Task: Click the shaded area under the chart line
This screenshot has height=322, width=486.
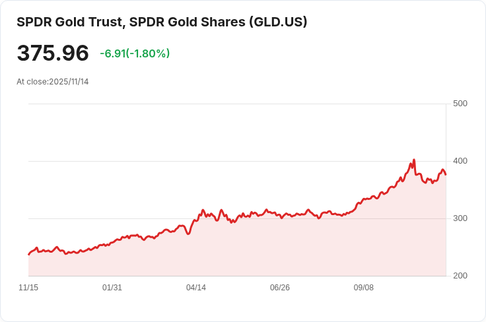Action: 264,247
